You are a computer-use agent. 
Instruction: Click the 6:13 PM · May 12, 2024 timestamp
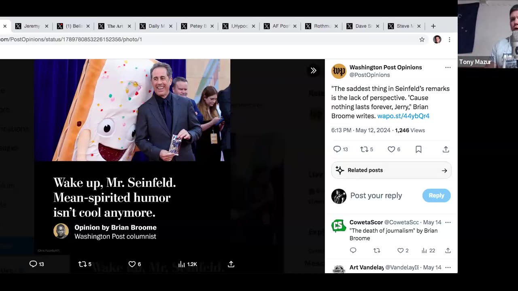click(x=361, y=130)
